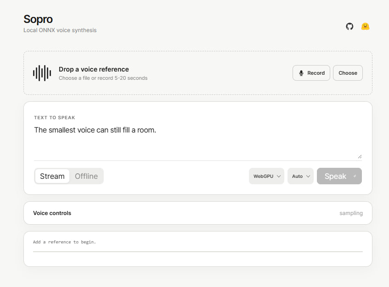
Task: Click "Local ONNX voice synthesis" subtitle
Action: click(60, 30)
